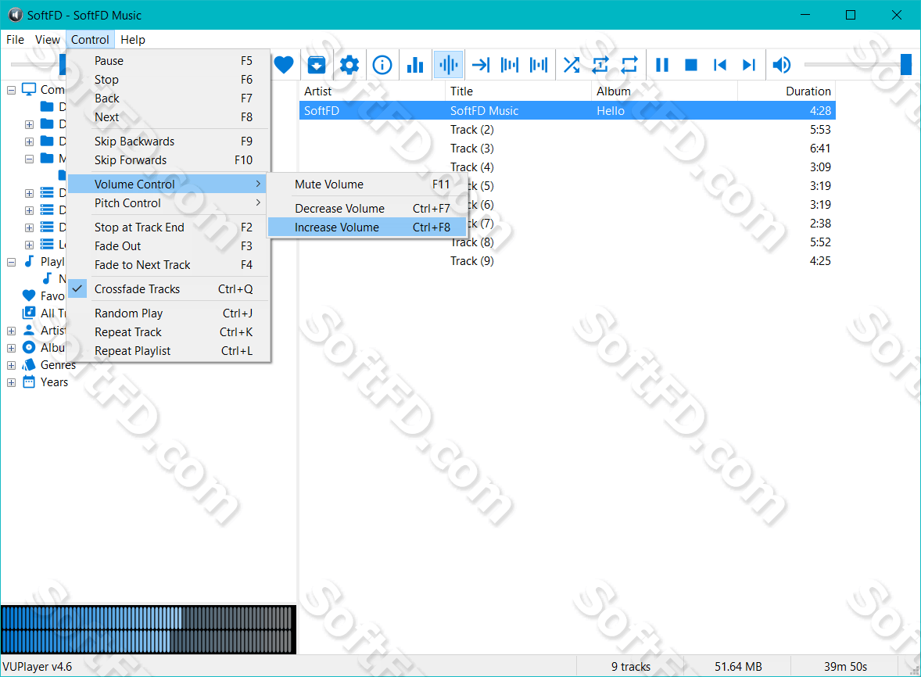Open settings via the gear icon
921x677 pixels.
pyautogui.click(x=349, y=65)
